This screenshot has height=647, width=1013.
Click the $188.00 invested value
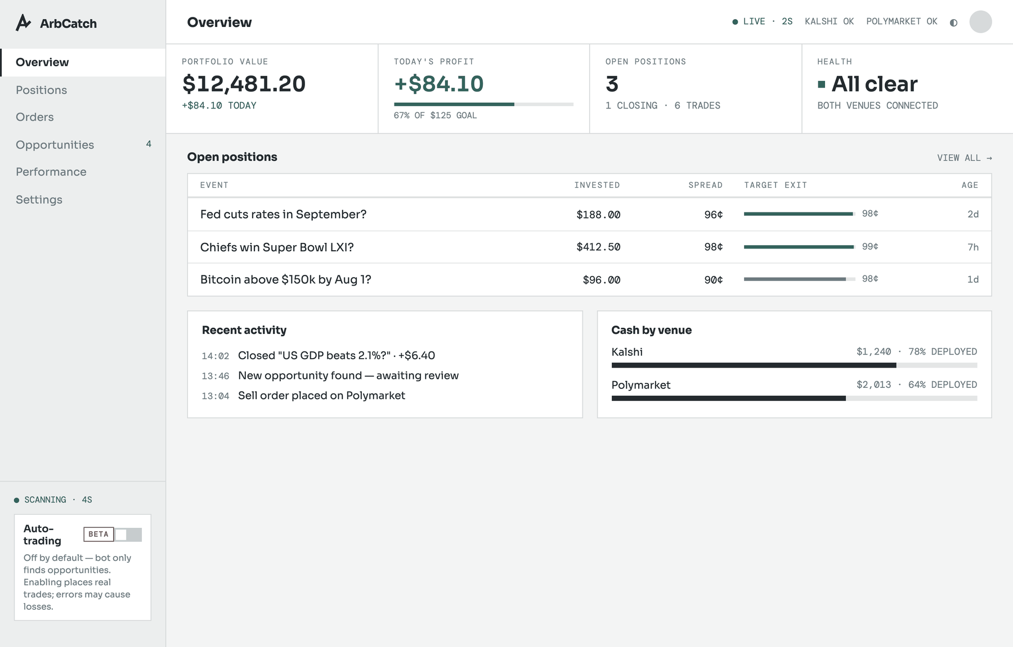pyautogui.click(x=598, y=215)
